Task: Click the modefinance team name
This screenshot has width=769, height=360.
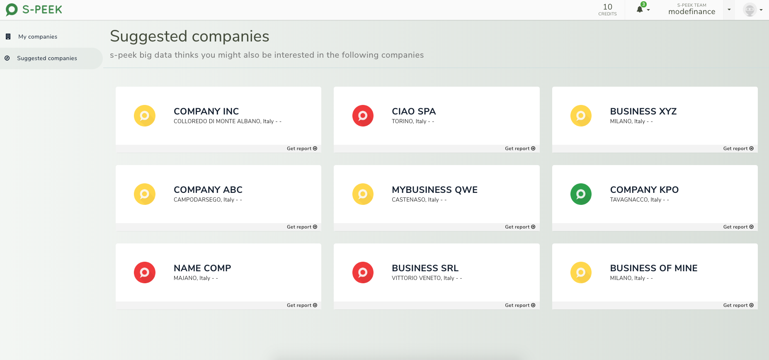Action: [691, 12]
